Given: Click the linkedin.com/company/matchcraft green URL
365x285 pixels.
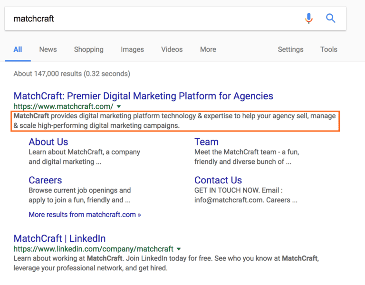Looking at the screenshot, I should pos(93,249).
